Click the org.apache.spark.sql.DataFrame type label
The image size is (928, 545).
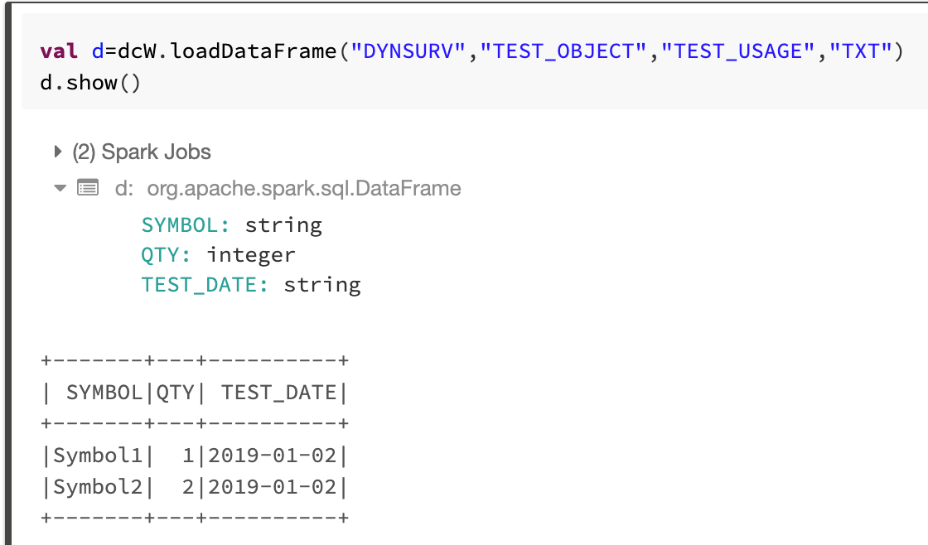coord(304,189)
